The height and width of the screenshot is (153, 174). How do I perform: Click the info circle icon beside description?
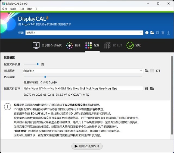7,107
